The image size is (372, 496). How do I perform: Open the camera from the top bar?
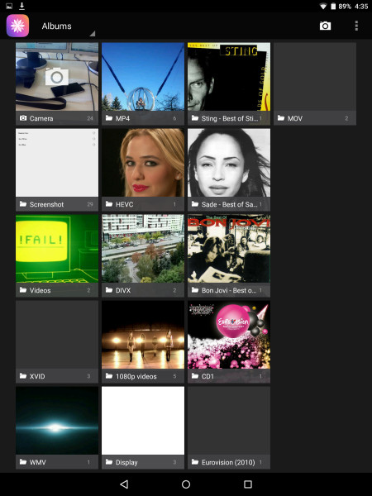click(325, 26)
